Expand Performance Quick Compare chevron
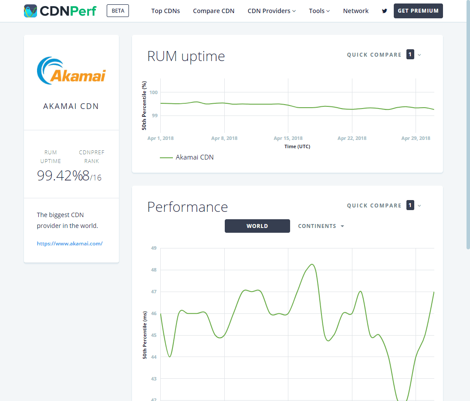 pos(419,206)
